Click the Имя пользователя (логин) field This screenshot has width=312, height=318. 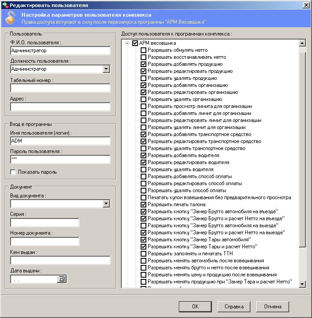(x=60, y=141)
